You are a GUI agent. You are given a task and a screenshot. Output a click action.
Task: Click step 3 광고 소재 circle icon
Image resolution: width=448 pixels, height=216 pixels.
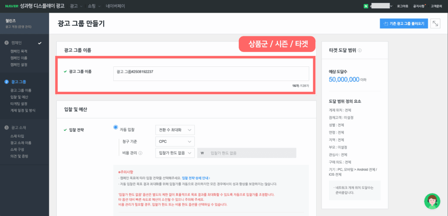click(6, 127)
